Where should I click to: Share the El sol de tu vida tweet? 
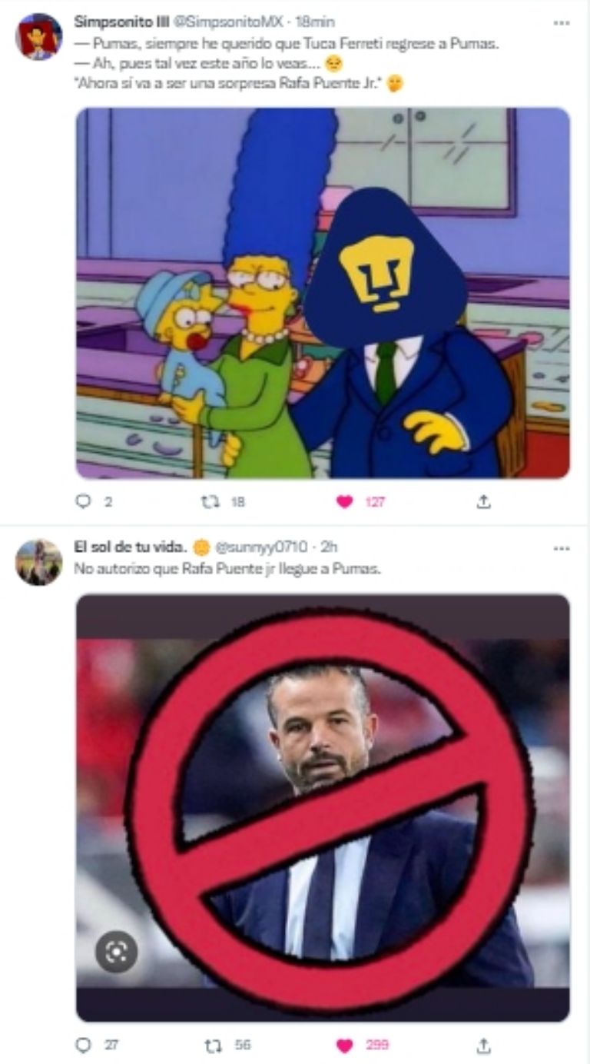click(x=483, y=1045)
